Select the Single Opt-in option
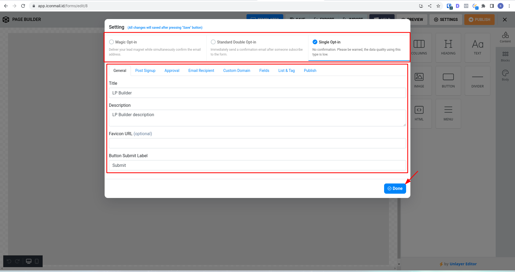 [315, 42]
